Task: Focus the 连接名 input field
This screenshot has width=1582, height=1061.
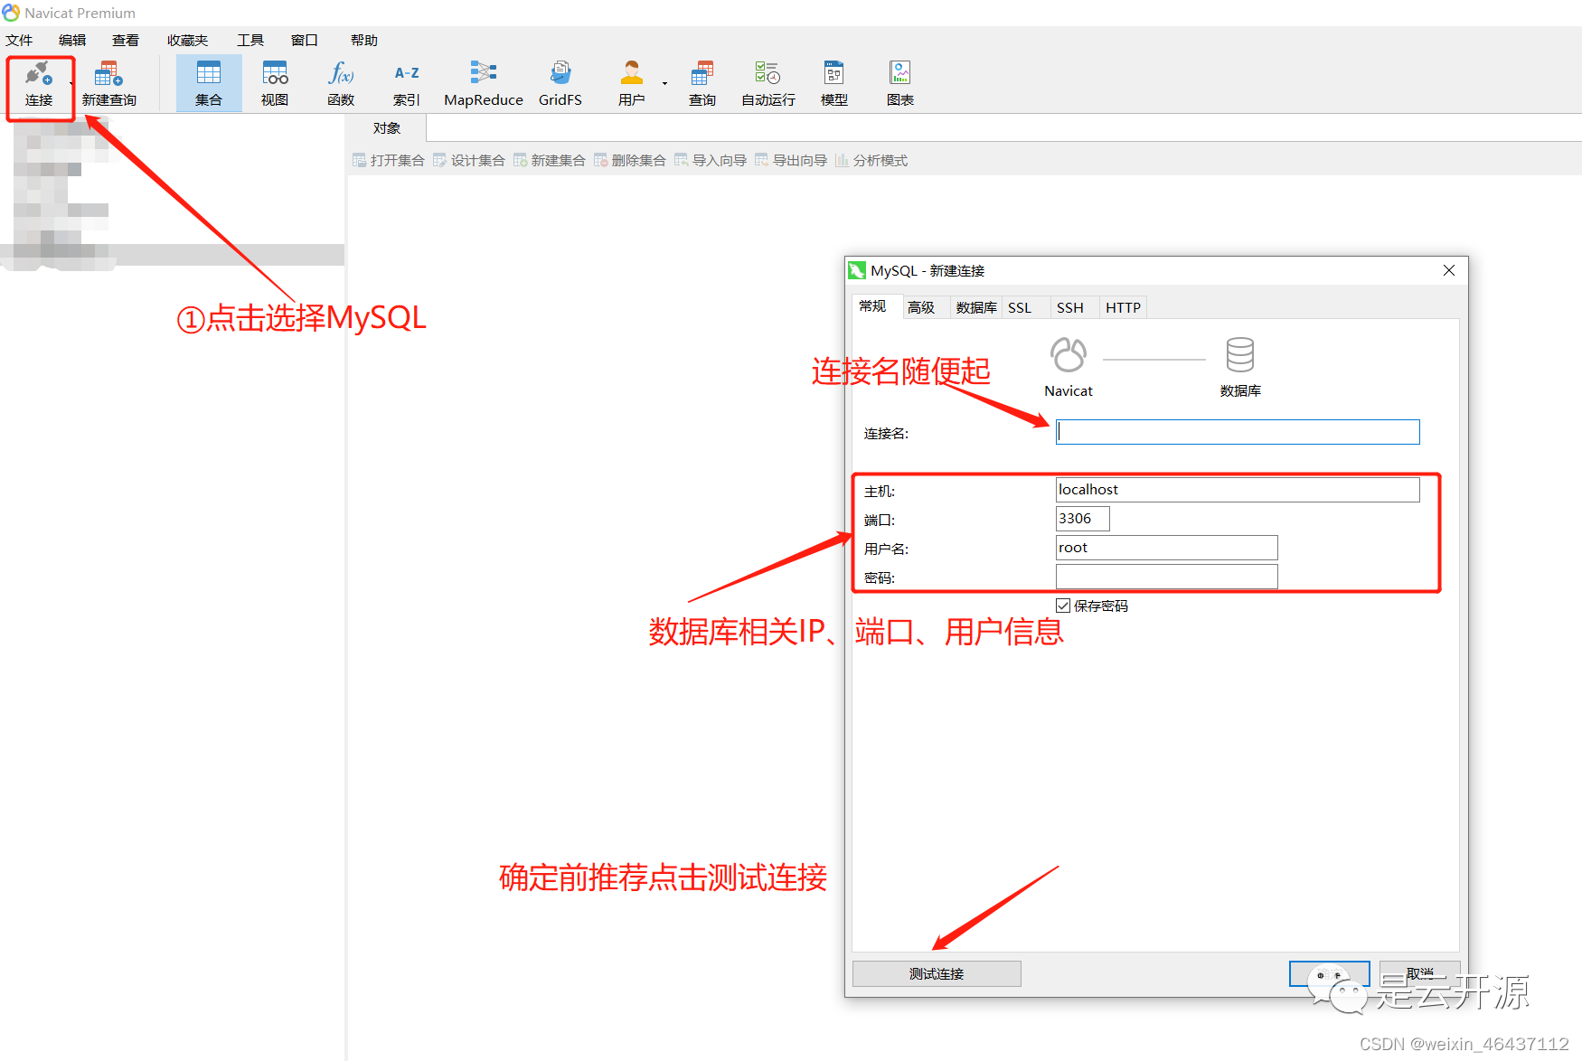Action: [1238, 432]
